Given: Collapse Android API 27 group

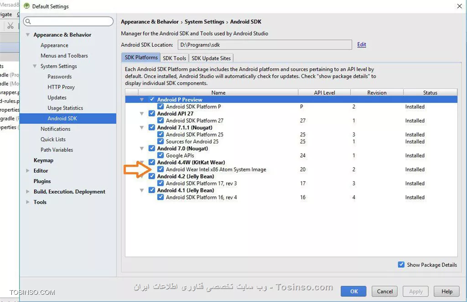Looking at the screenshot, I should pos(142,114).
